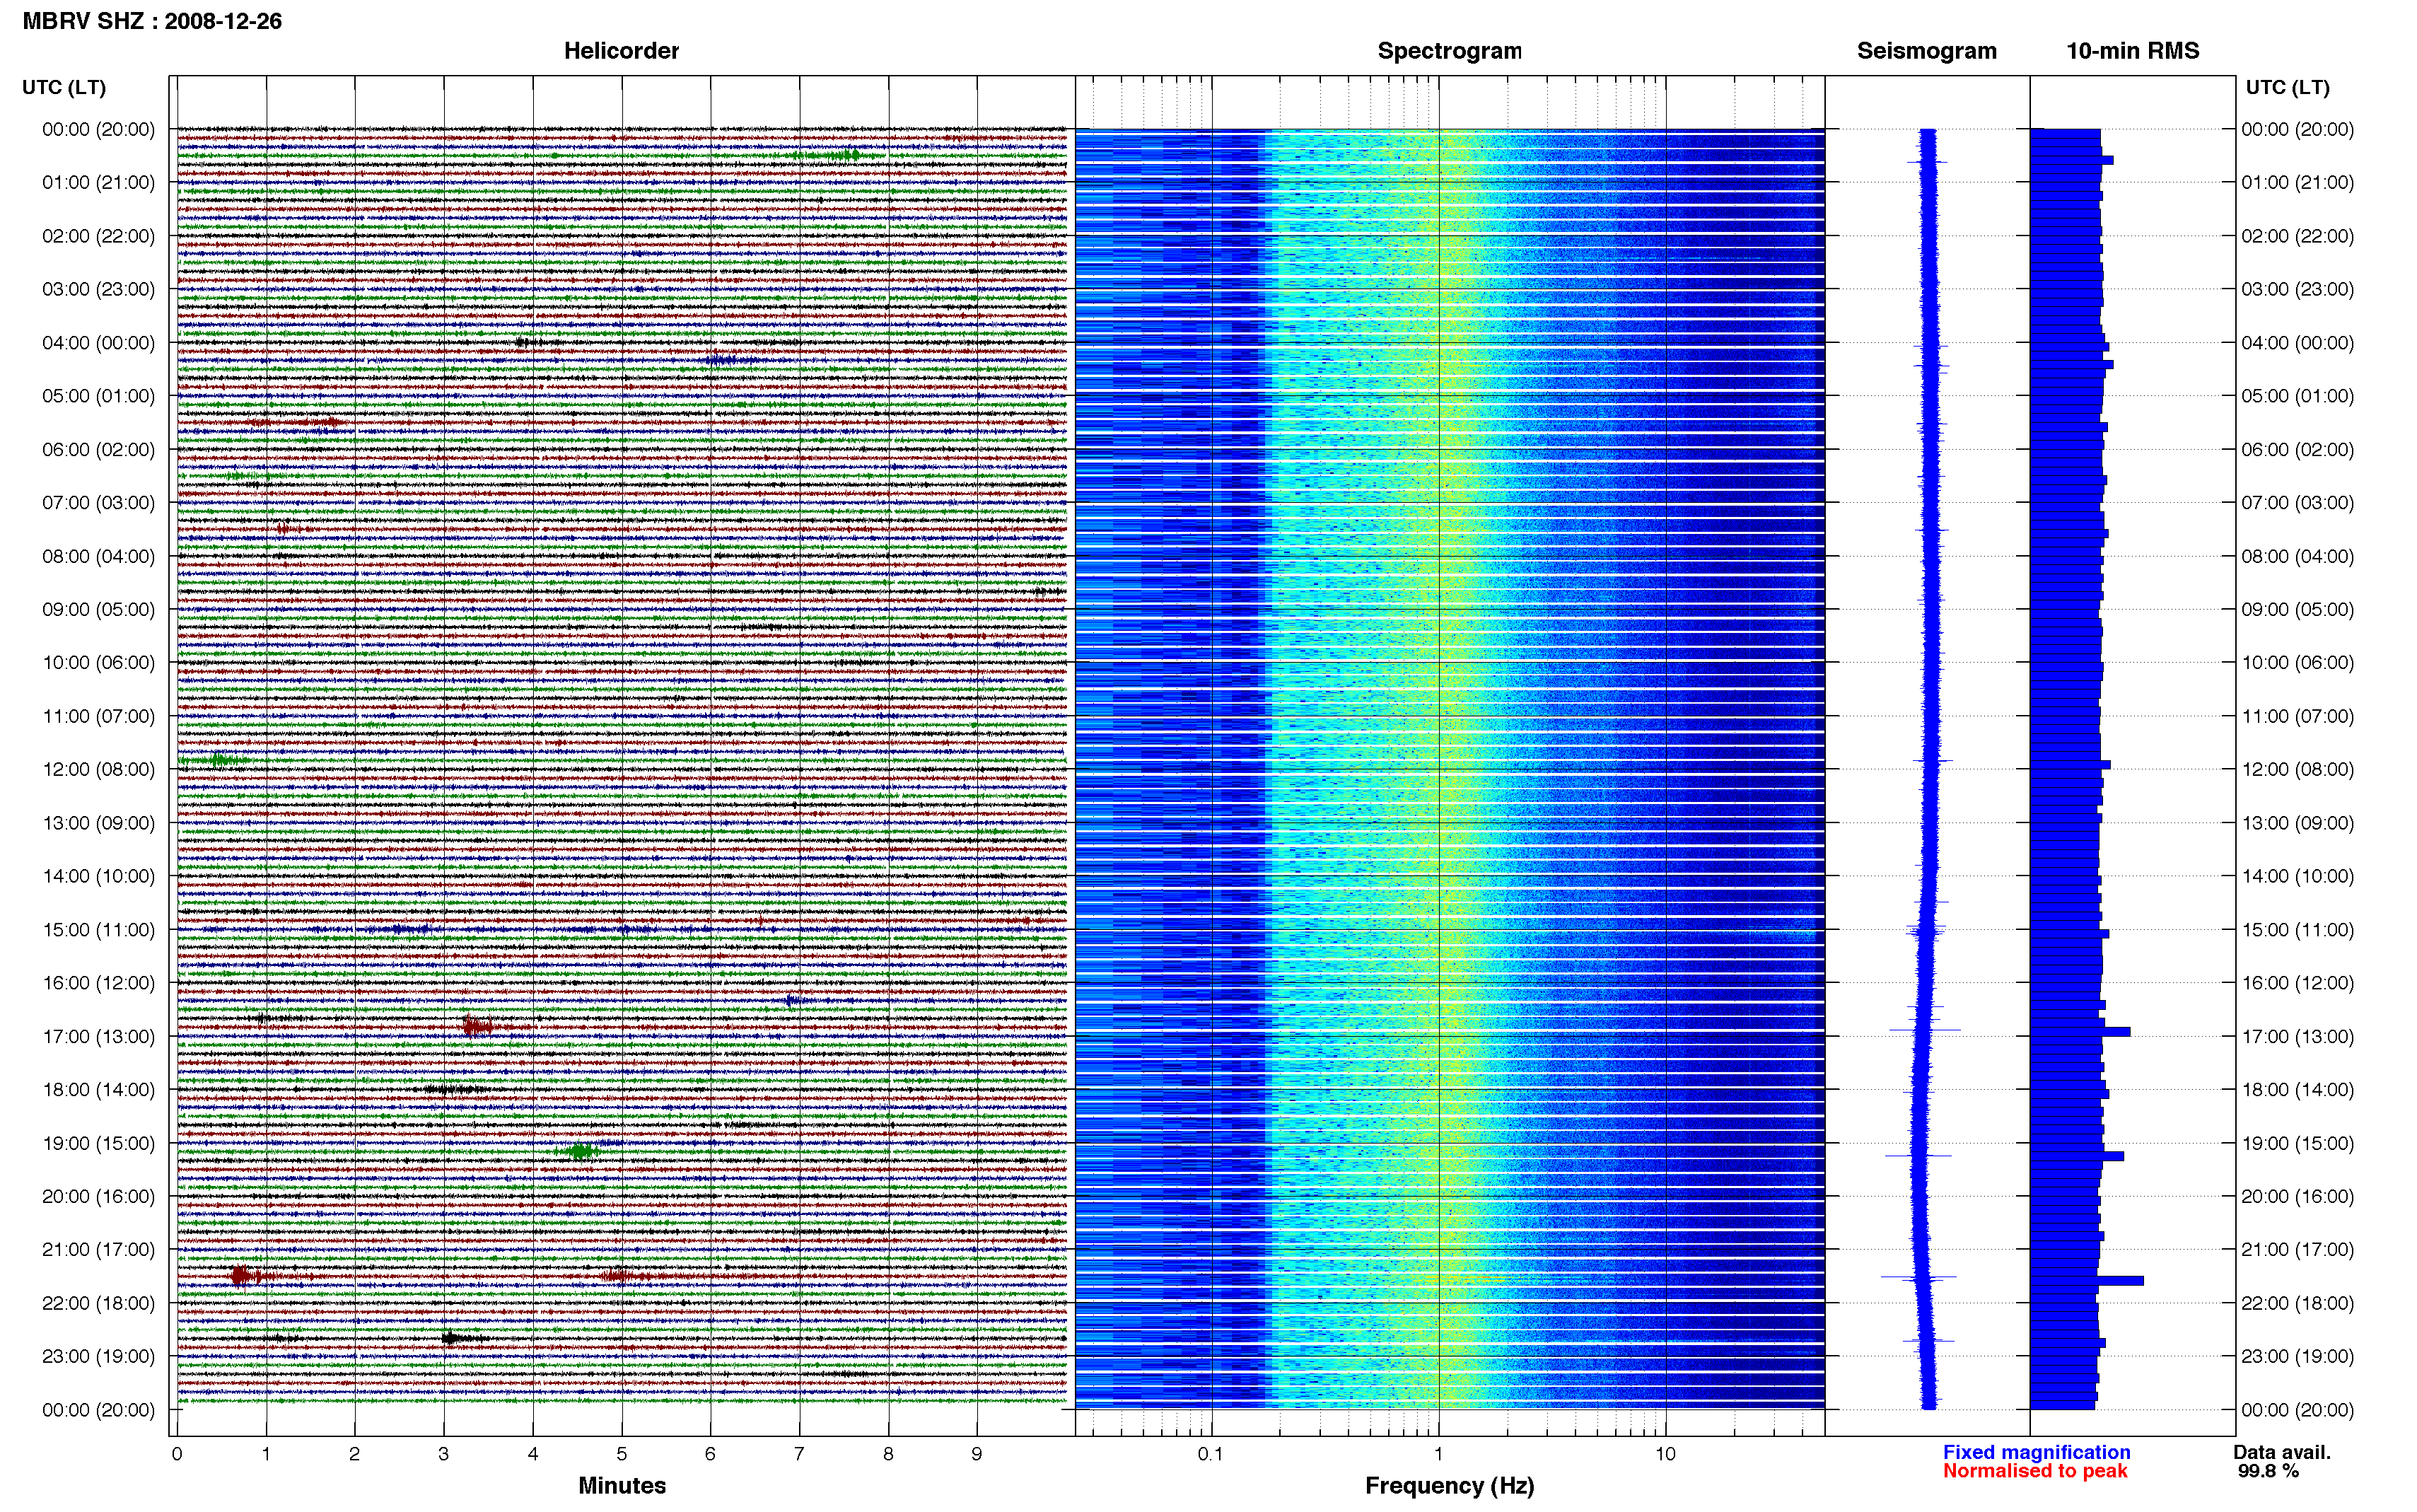Click '23:00 (19:00)' on the helicorder time axis

pyautogui.click(x=98, y=1356)
